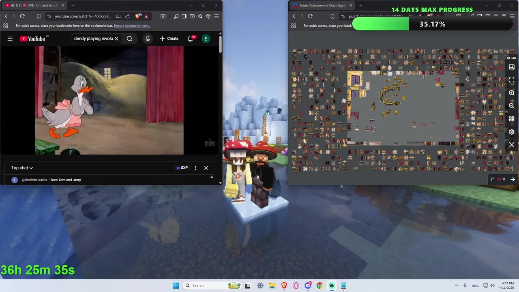Open Brave browser from the taskbar

(284, 286)
